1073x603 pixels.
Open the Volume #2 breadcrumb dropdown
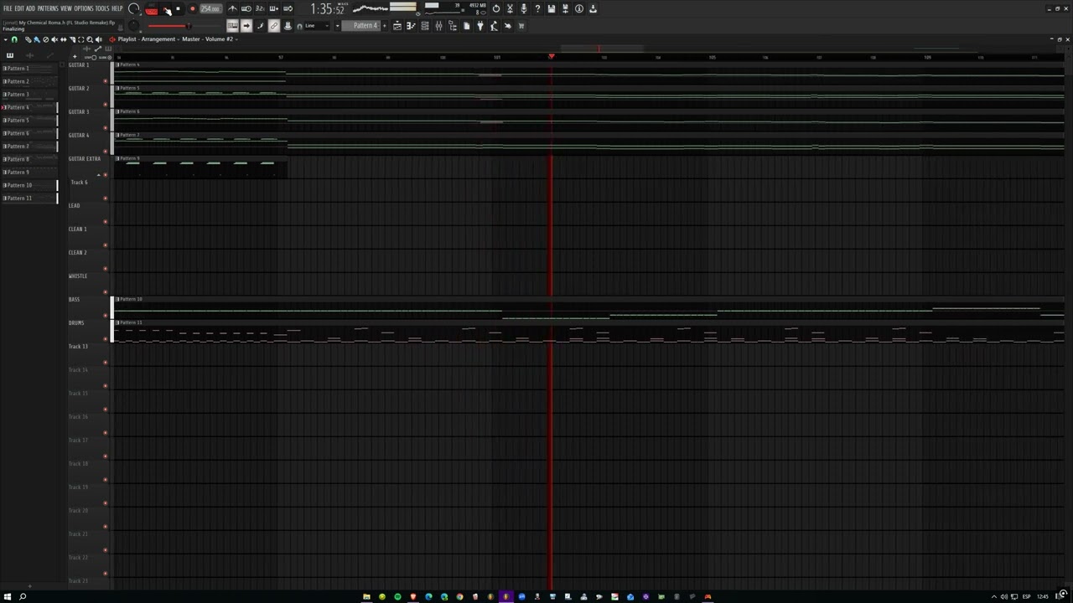click(x=220, y=39)
